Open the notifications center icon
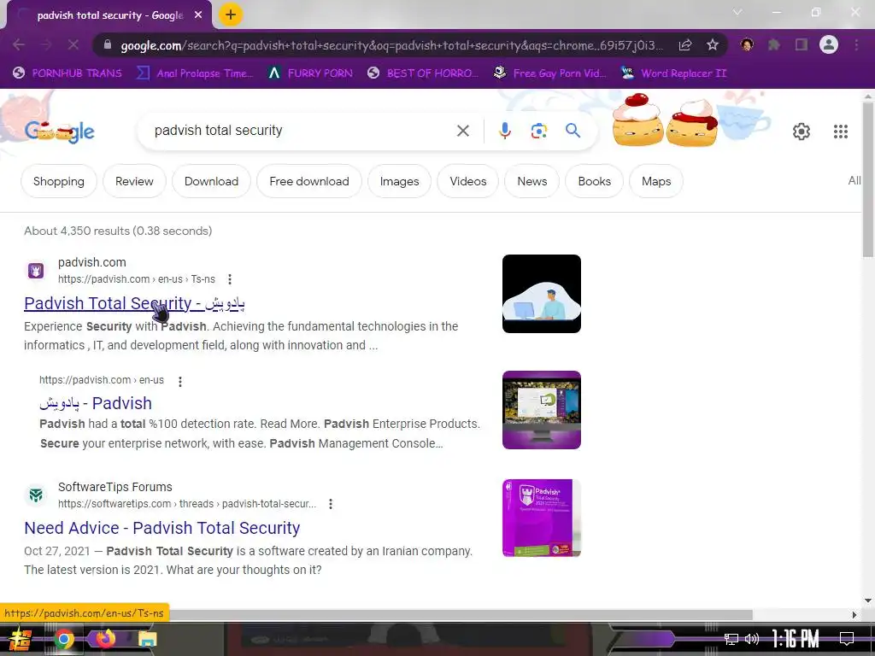The image size is (875, 656). pos(847,639)
